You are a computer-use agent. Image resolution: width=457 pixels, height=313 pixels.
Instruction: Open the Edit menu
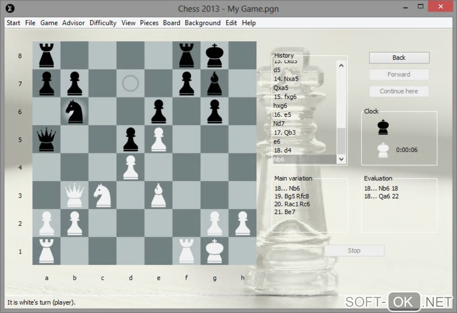click(x=231, y=23)
